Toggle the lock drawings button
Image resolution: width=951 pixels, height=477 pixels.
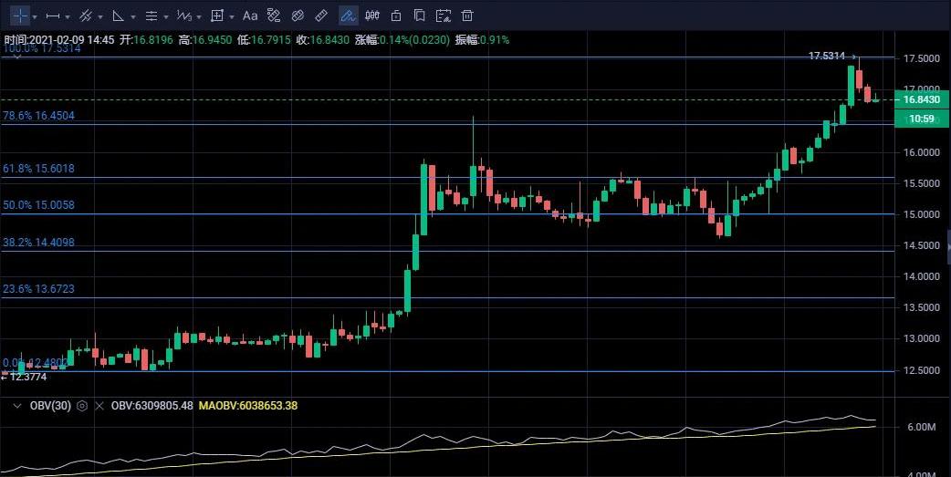coord(395,16)
